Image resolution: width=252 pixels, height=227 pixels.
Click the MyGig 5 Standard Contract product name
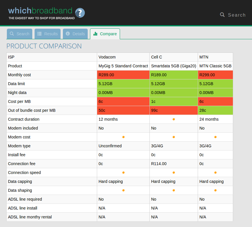[x=123, y=66]
